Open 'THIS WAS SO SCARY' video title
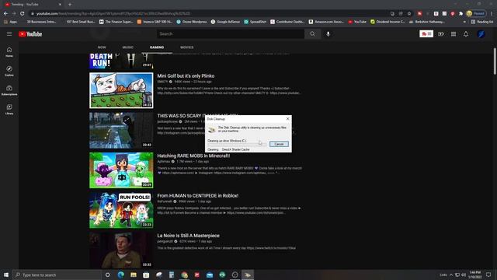Viewport: 497px width, 280px height. click(181, 116)
